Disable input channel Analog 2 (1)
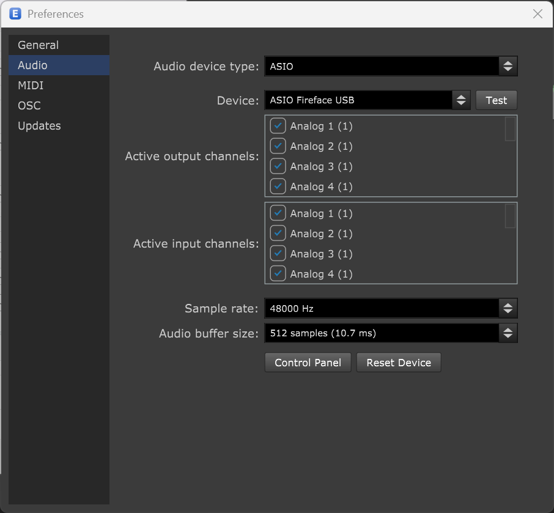554x513 pixels. [278, 233]
